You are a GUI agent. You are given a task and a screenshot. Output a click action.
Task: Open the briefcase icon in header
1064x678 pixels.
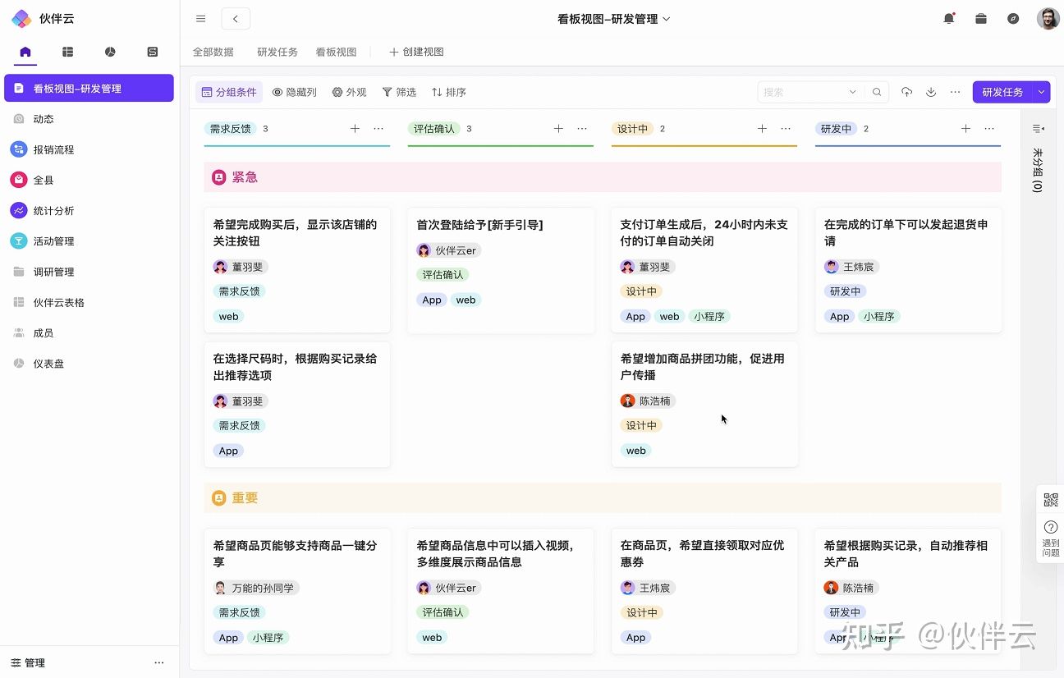pyautogui.click(x=981, y=19)
